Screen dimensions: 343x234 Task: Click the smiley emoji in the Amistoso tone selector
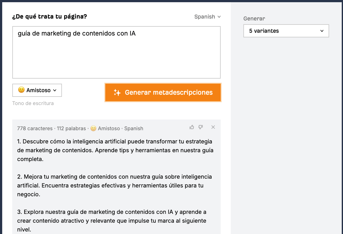(x=21, y=90)
